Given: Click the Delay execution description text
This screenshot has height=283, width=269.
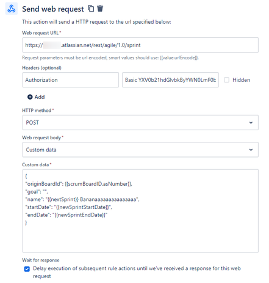Looking at the screenshot, I should [x=137, y=272].
